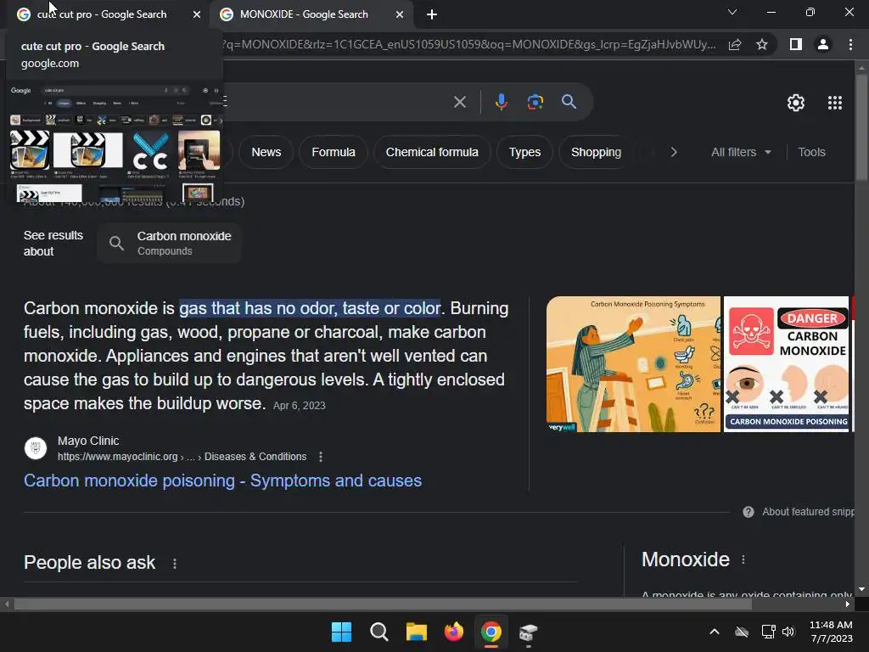The image size is (869, 652).
Task: Close the MONOXIDE search tab
Action: (x=400, y=14)
